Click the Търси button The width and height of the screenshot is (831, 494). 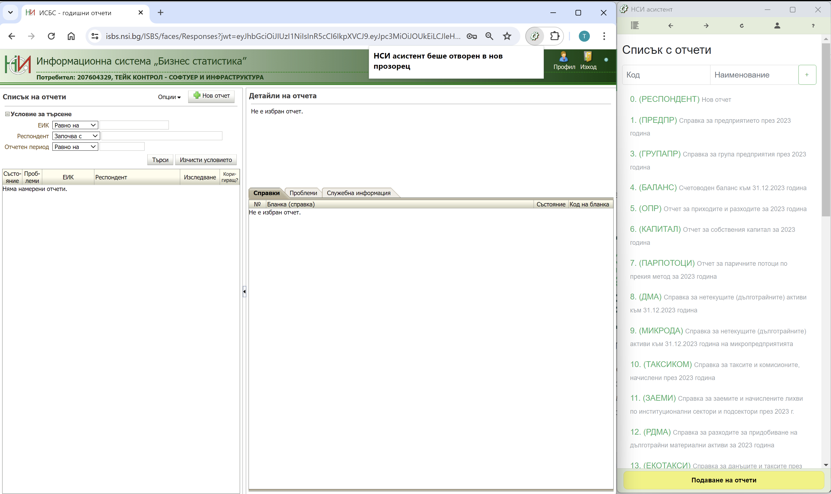(x=160, y=160)
